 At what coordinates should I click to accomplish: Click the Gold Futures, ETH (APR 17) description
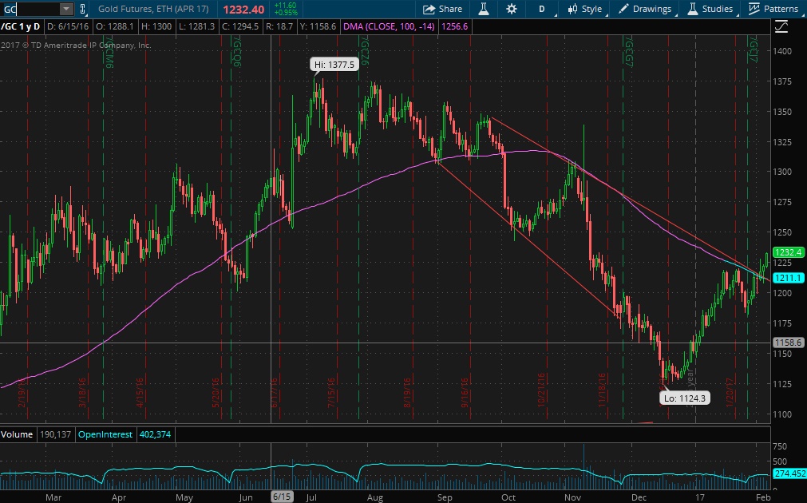153,9
